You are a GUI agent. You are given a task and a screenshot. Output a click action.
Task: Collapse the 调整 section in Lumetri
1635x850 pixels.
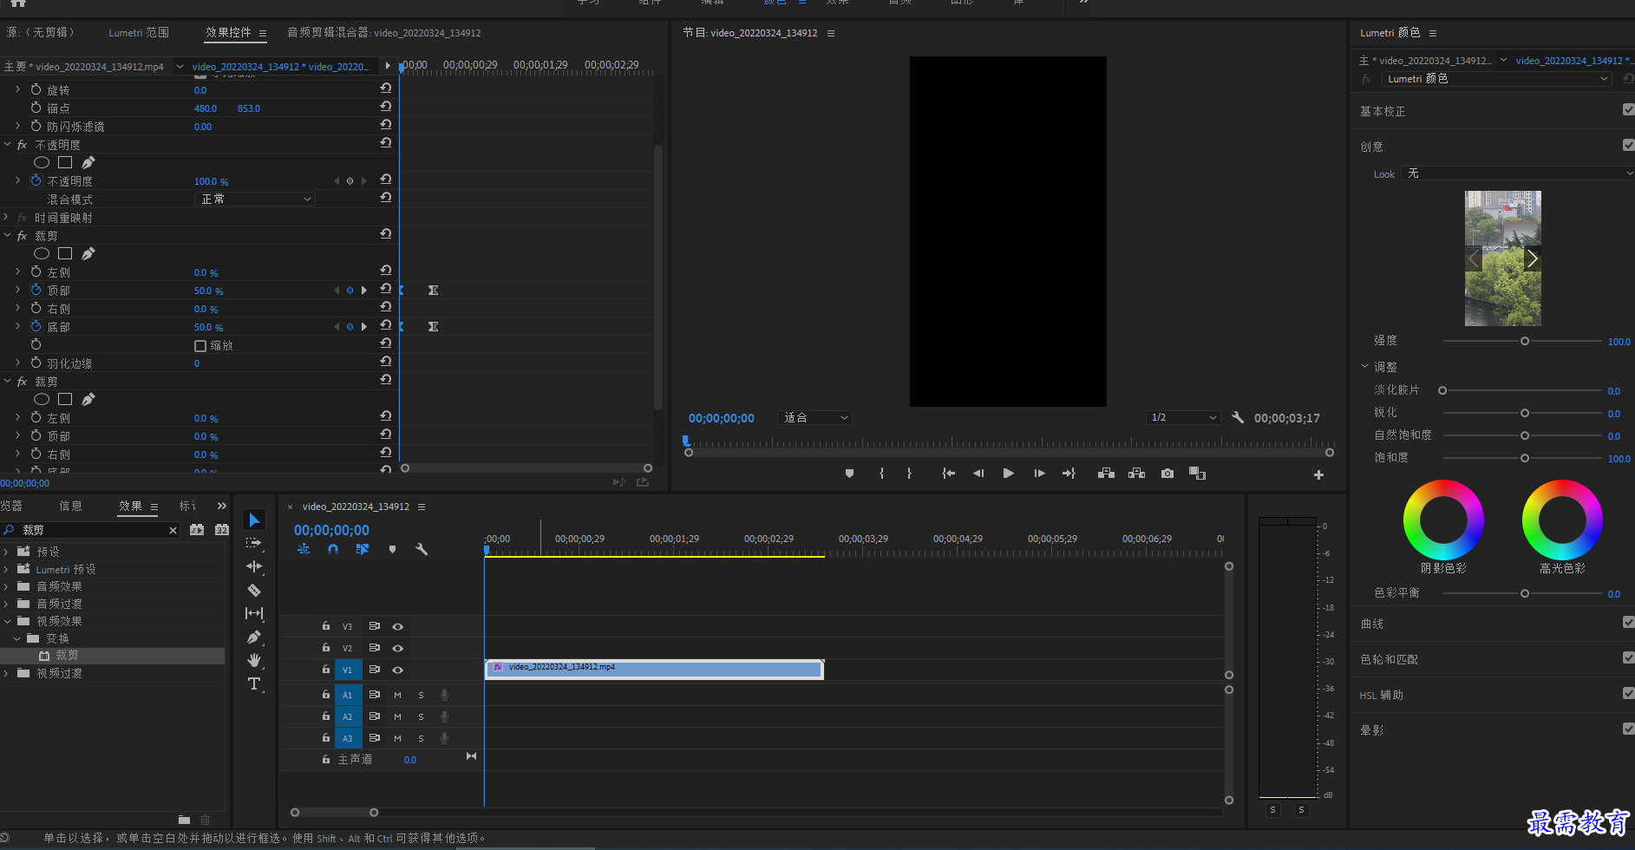point(1364,366)
